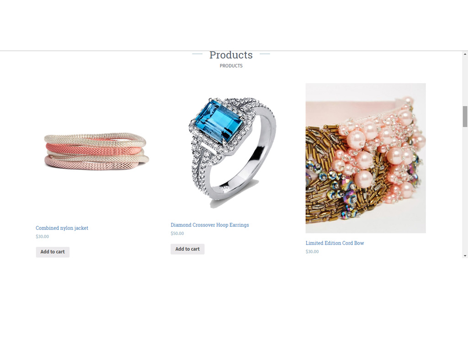This screenshot has height=351, width=468.
Task: Open the pink mesh bracelet product image
Action: pyautogui.click(x=96, y=152)
